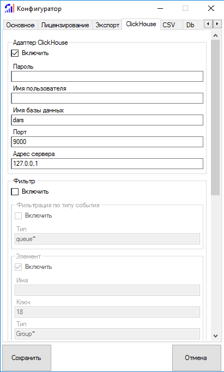The width and height of the screenshot is (224, 372).
Task: Click the tab strip left arrow
Action: (208, 24)
